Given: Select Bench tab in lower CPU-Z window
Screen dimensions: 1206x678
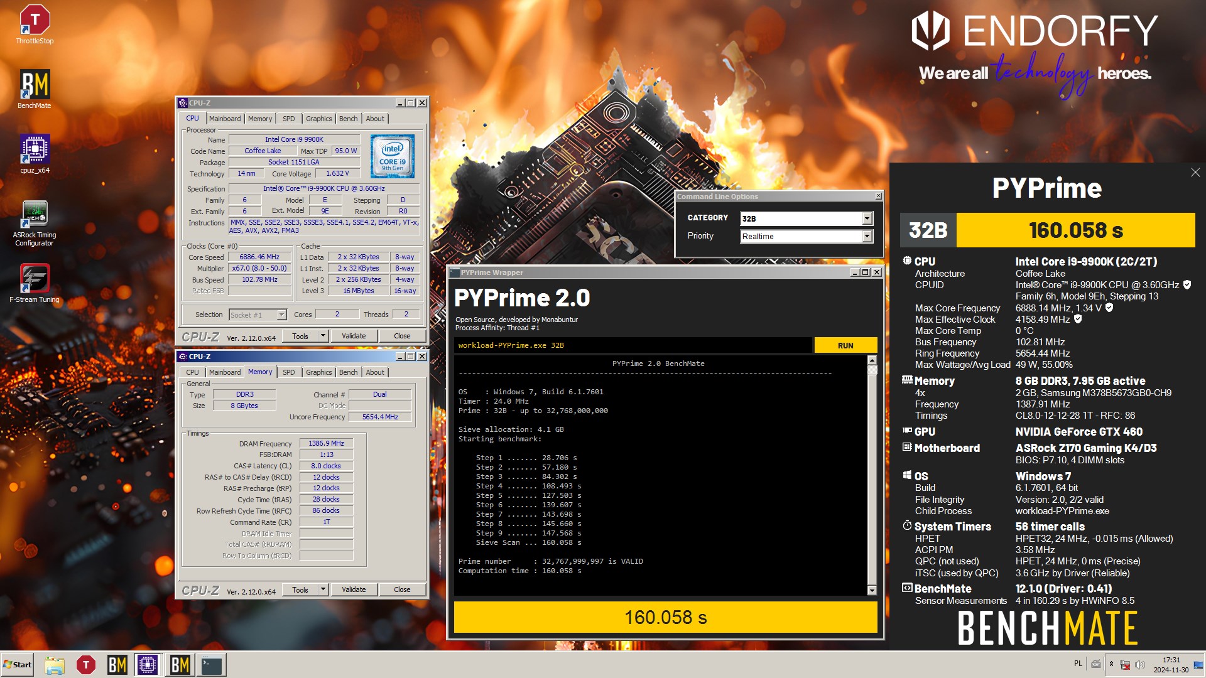Looking at the screenshot, I should point(348,372).
